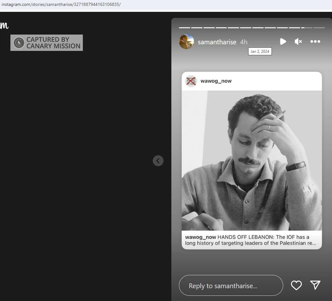Like the story with the heart icon

pos(296,285)
